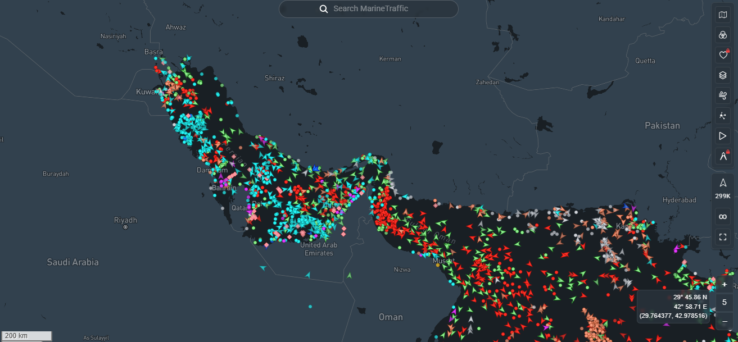Click the 200 km scale bar
This screenshot has height=342, width=738.
point(26,336)
